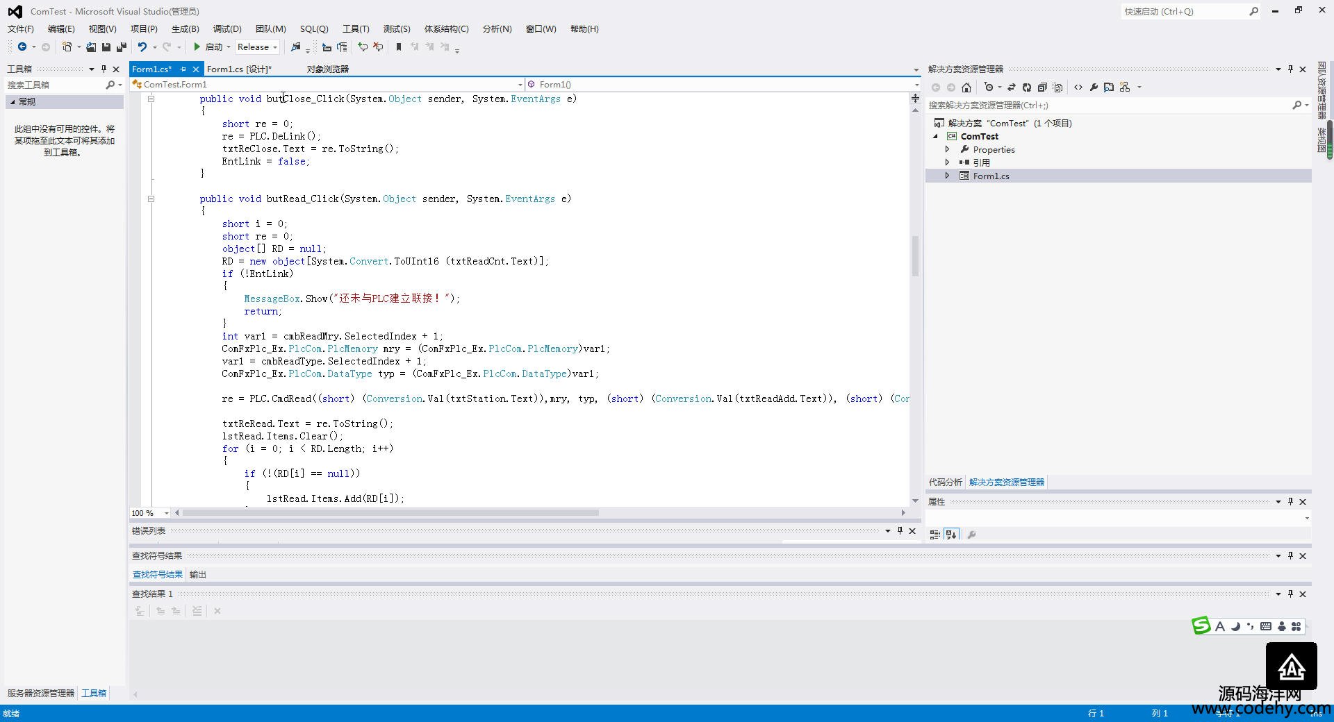Image resolution: width=1334 pixels, height=722 pixels.
Task: Pin the Form1.cs editor tab
Action: tap(183, 69)
